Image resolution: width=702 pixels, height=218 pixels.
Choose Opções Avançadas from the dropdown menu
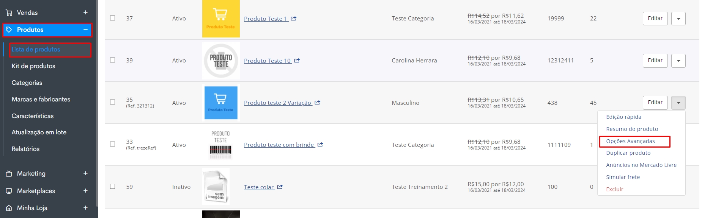630,141
